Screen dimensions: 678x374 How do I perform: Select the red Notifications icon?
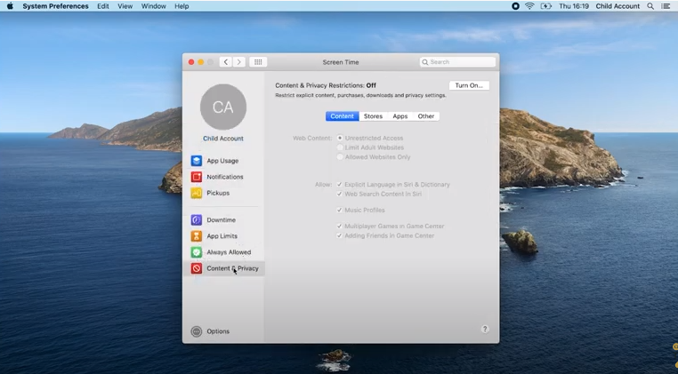tap(197, 177)
